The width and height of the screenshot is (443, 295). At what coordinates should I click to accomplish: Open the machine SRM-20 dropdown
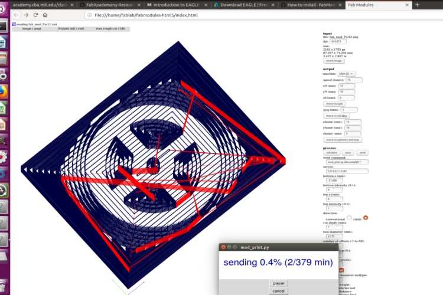pyautogui.click(x=346, y=74)
